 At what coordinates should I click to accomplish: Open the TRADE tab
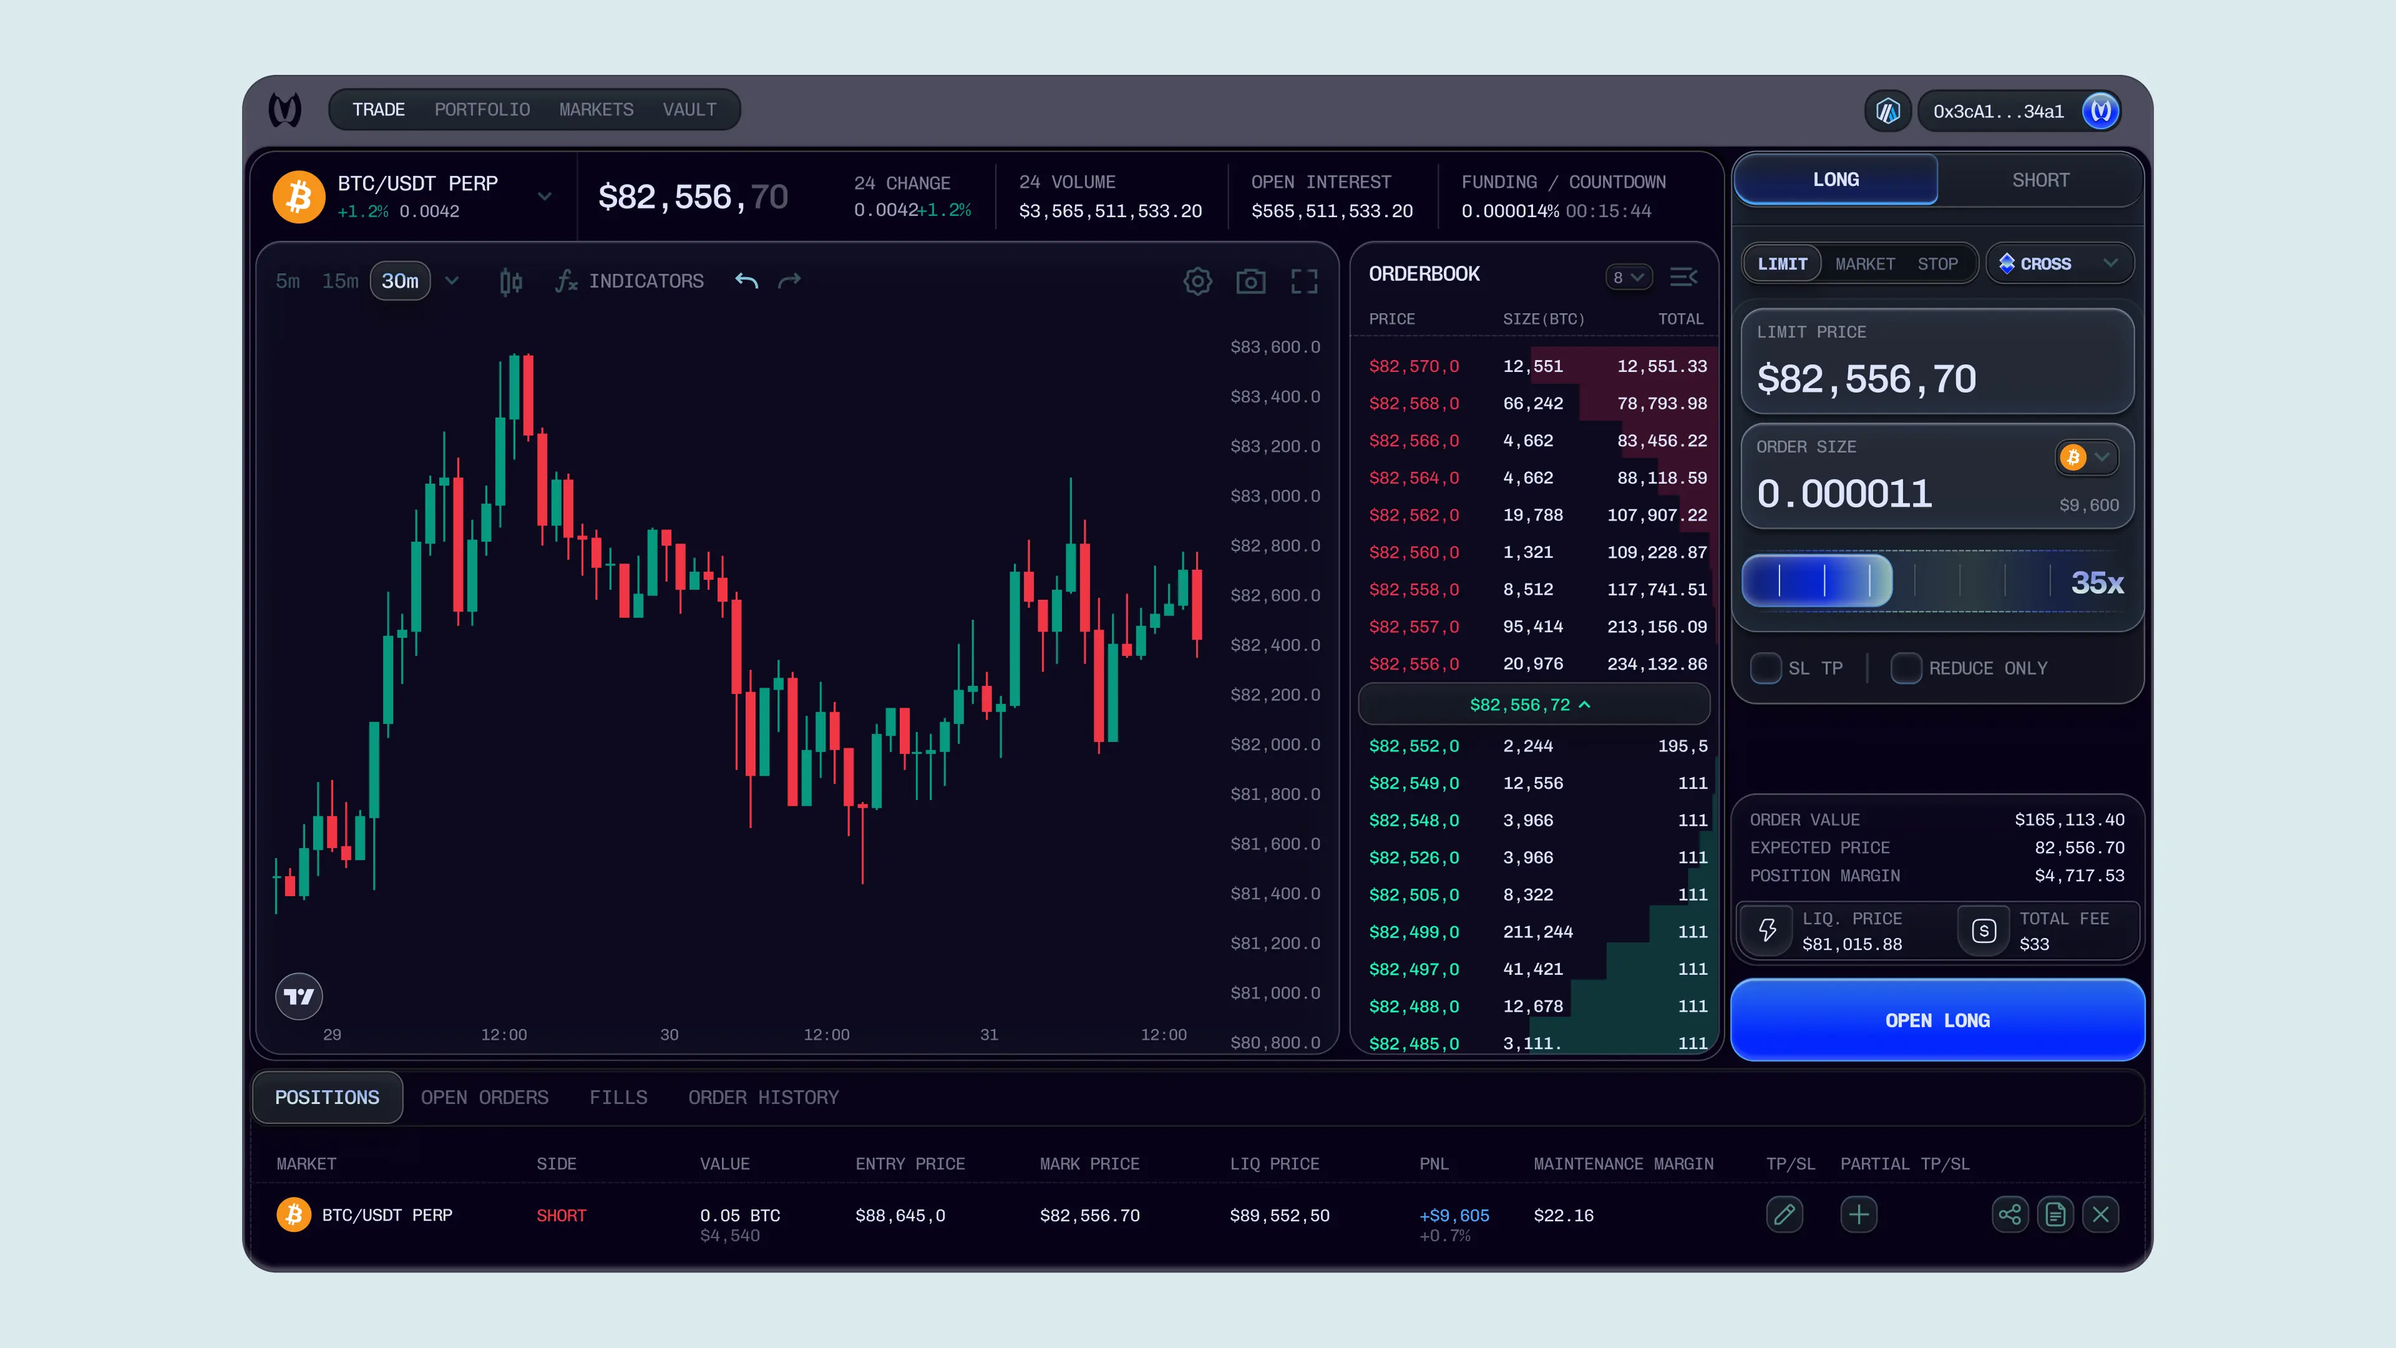pyautogui.click(x=379, y=110)
